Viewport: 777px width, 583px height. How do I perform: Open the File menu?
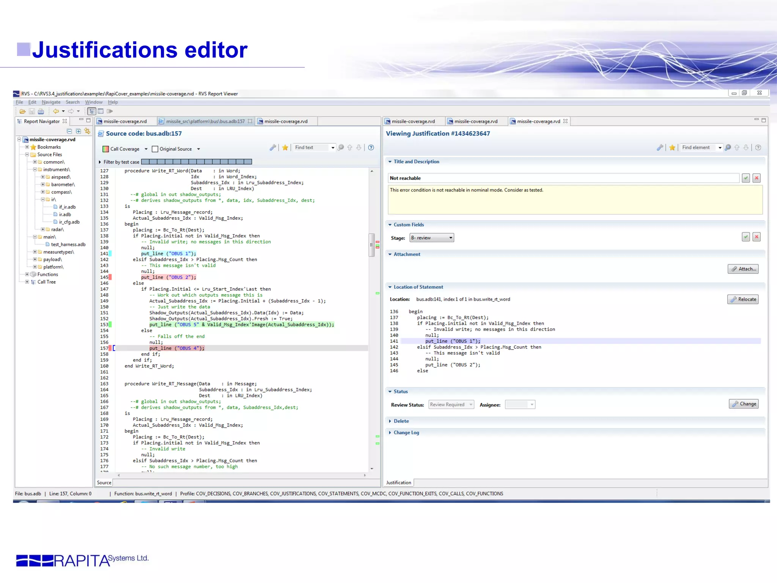tap(19, 102)
